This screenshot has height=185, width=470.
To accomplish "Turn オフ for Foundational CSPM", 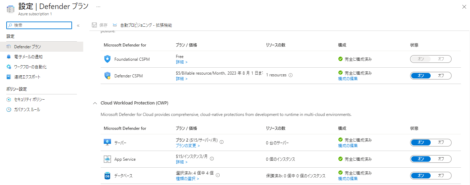I will point(441,59).
